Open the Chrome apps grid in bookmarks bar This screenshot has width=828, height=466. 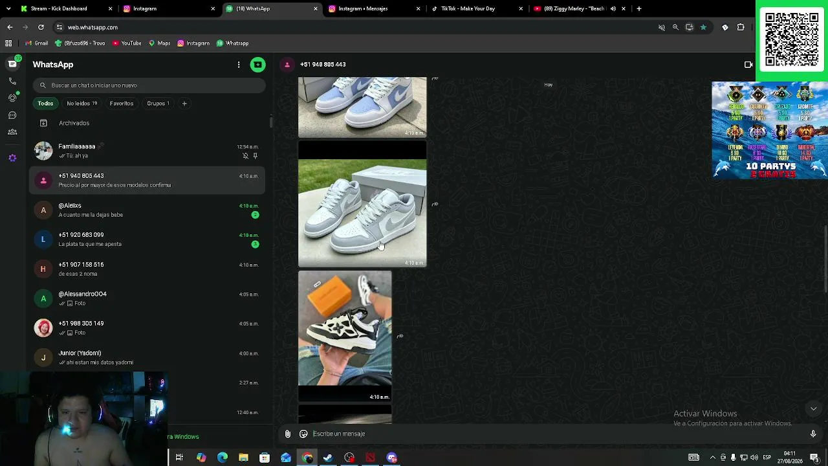pos(8,43)
